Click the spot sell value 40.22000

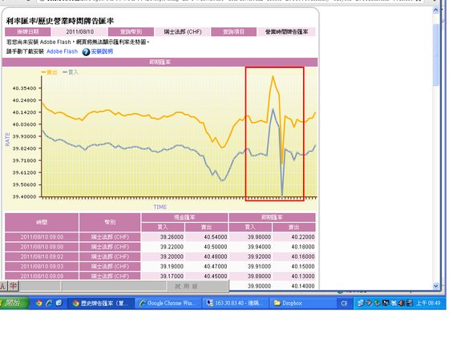click(303, 237)
